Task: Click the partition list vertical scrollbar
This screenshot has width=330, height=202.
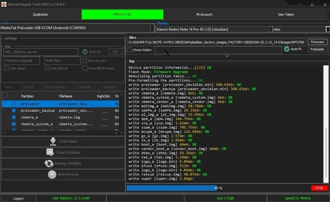Action: coord(122,113)
